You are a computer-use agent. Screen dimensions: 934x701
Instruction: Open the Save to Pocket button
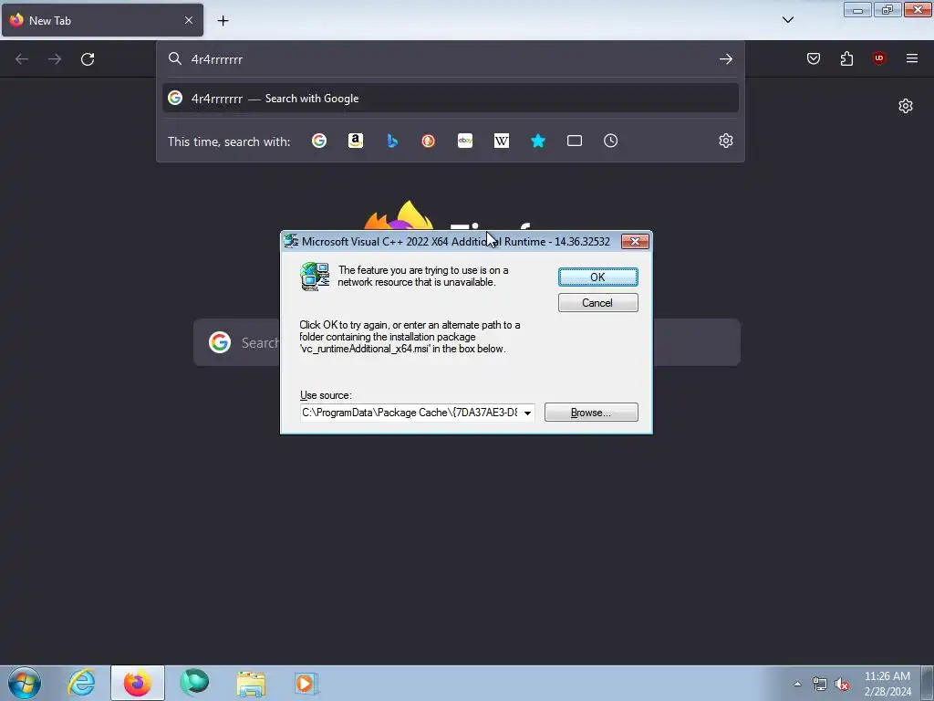click(x=814, y=58)
